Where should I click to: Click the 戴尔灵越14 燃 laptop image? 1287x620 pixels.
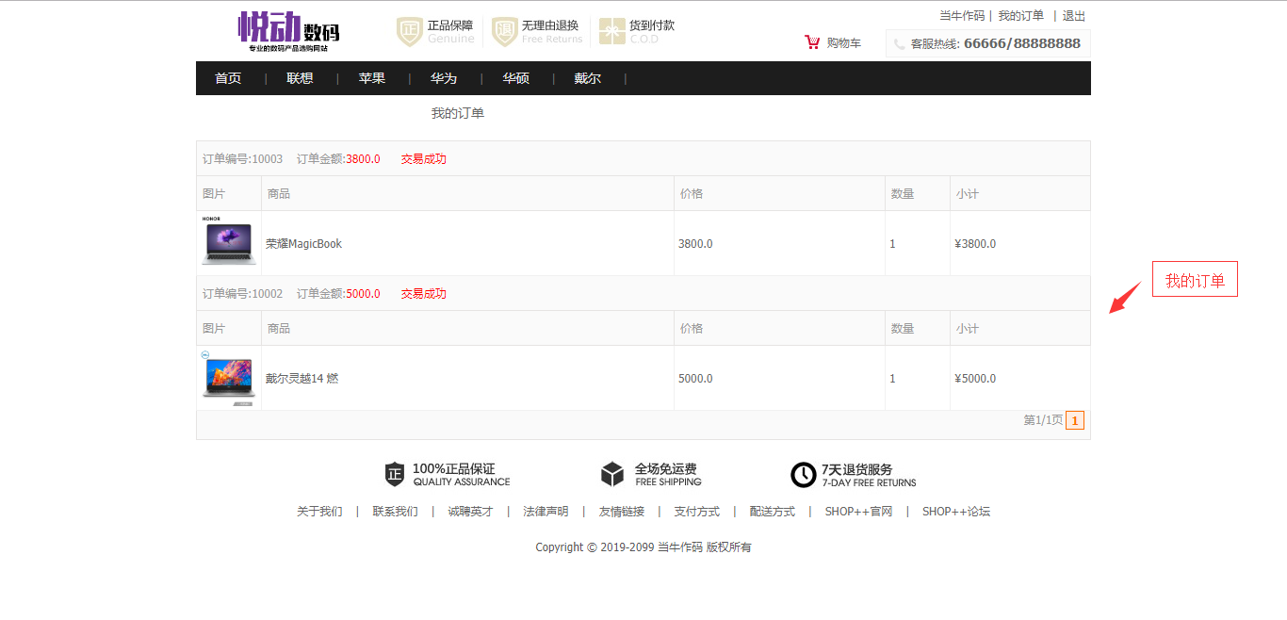pyautogui.click(x=228, y=378)
